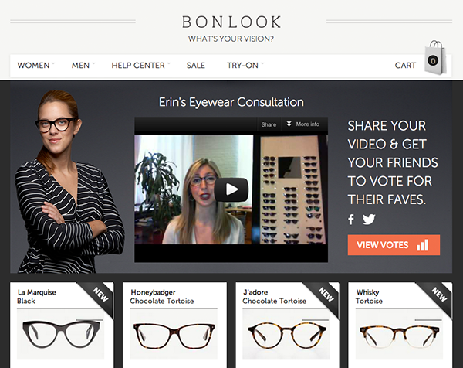Open the shopping bag cart icon
The height and width of the screenshot is (368, 463).
pyautogui.click(x=435, y=58)
